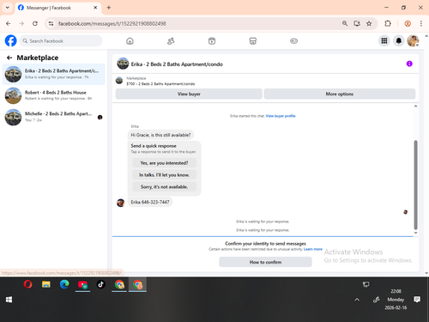Click the install app icon in address bar
Viewport: 429px width, 322px height.
(357, 23)
